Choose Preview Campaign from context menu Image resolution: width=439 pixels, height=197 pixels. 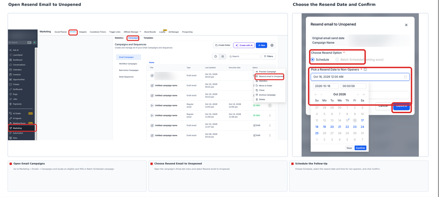point(266,72)
